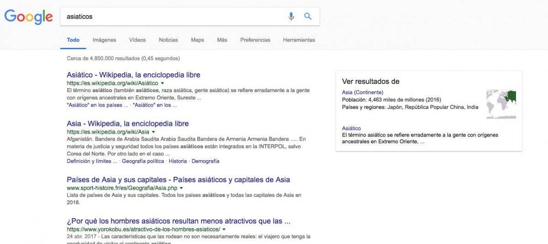
Task: Click 'Población: 4,463 miles de millones (2016)' text
Action: coord(392,100)
